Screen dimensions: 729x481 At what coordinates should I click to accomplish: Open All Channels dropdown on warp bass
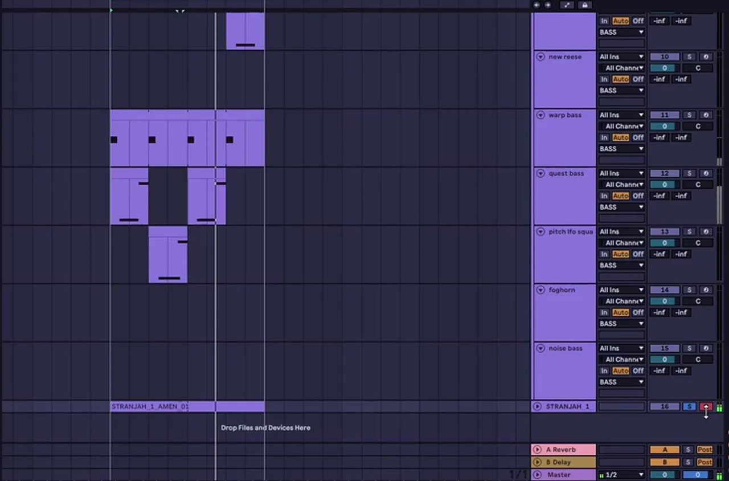(621, 127)
